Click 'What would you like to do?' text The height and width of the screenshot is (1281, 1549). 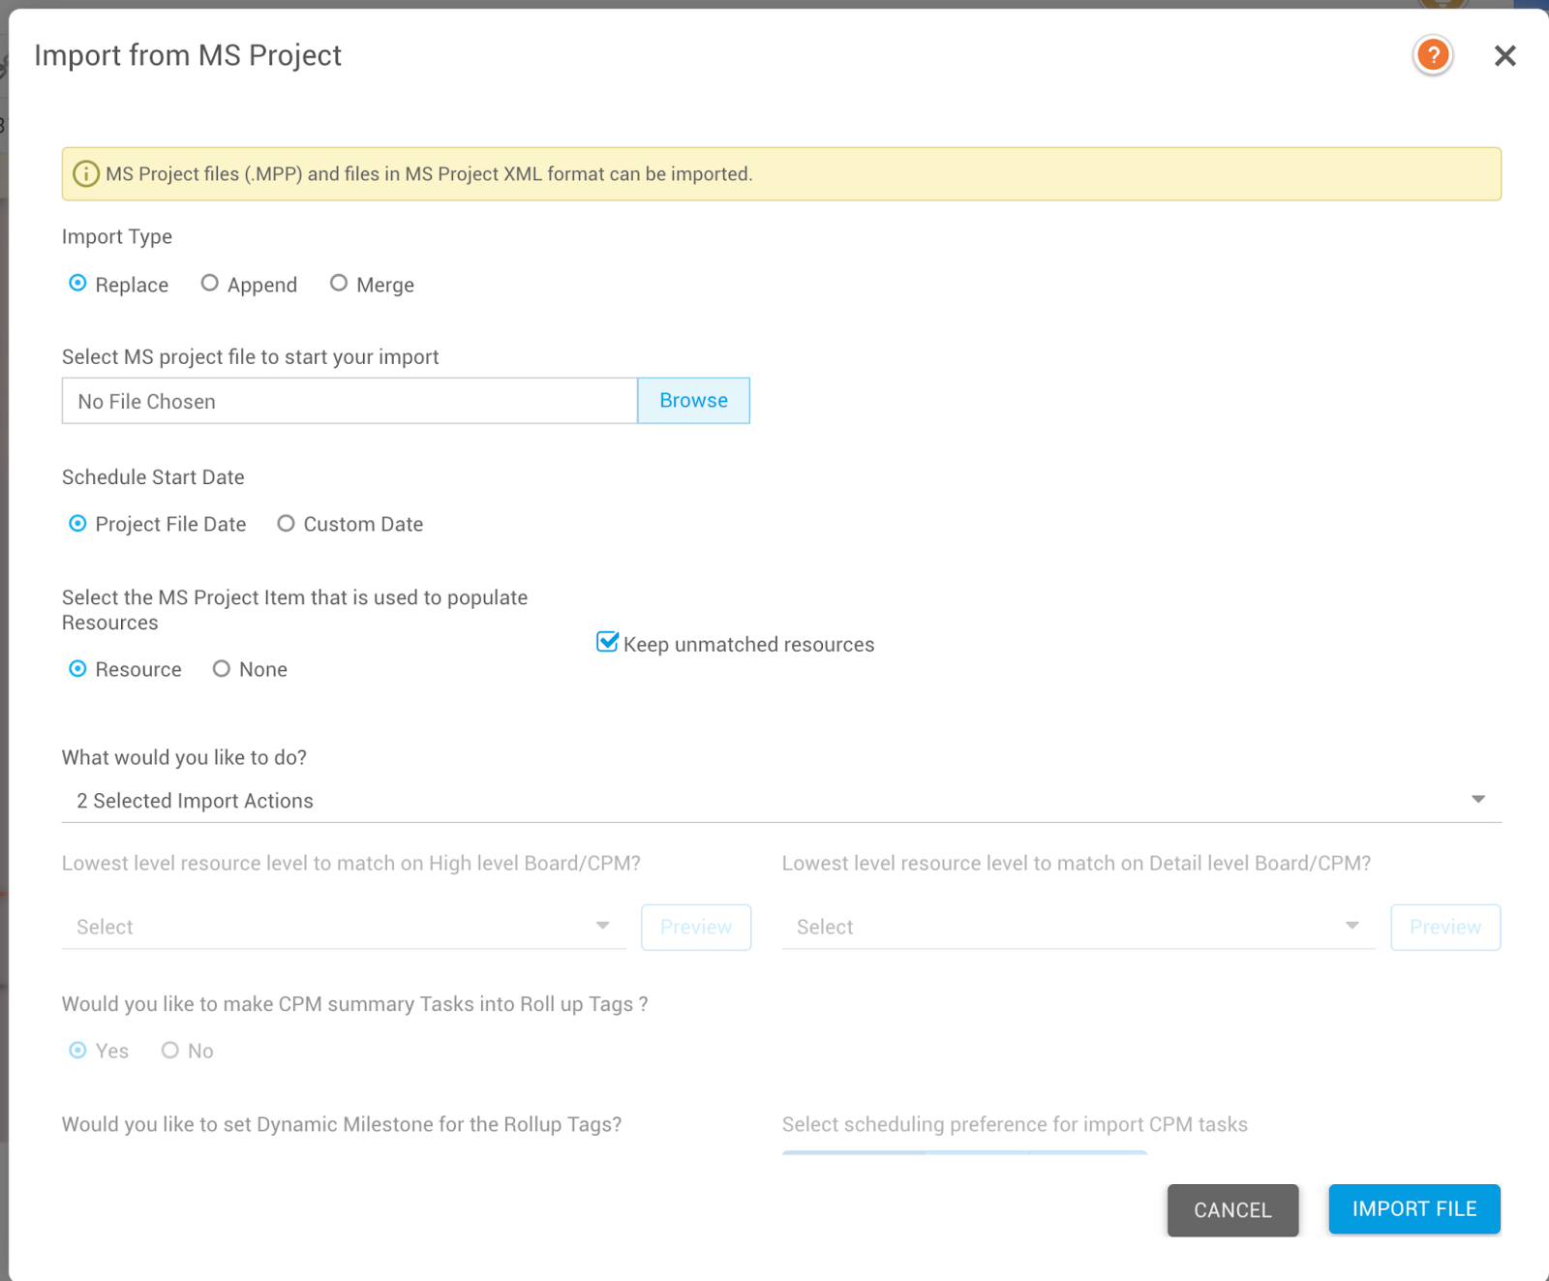tap(184, 758)
